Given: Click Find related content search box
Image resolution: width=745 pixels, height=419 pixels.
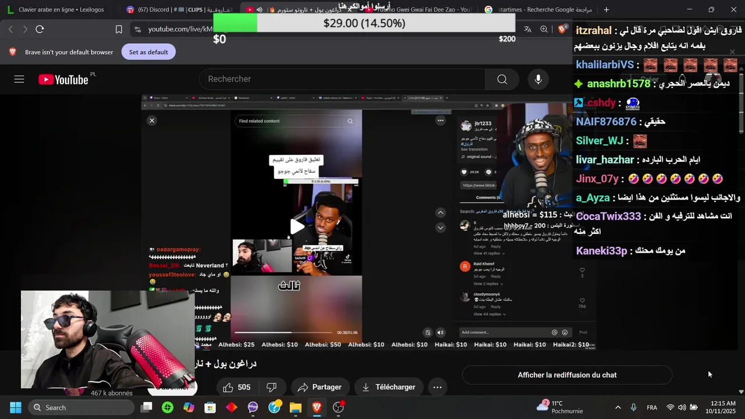Looking at the screenshot, I should tap(296, 121).
